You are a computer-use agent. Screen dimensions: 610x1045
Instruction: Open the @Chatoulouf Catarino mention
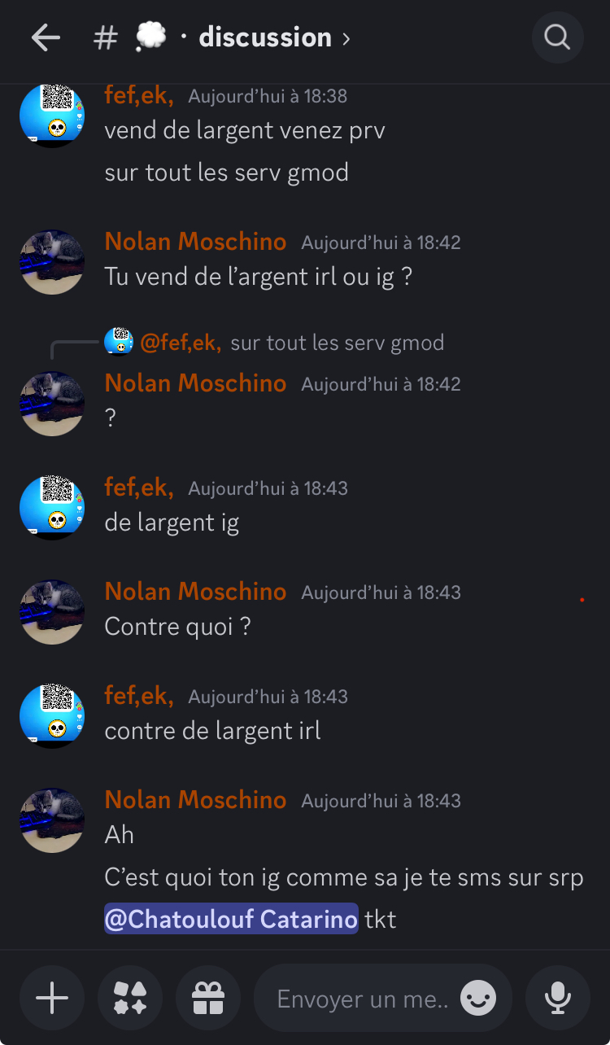(231, 920)
